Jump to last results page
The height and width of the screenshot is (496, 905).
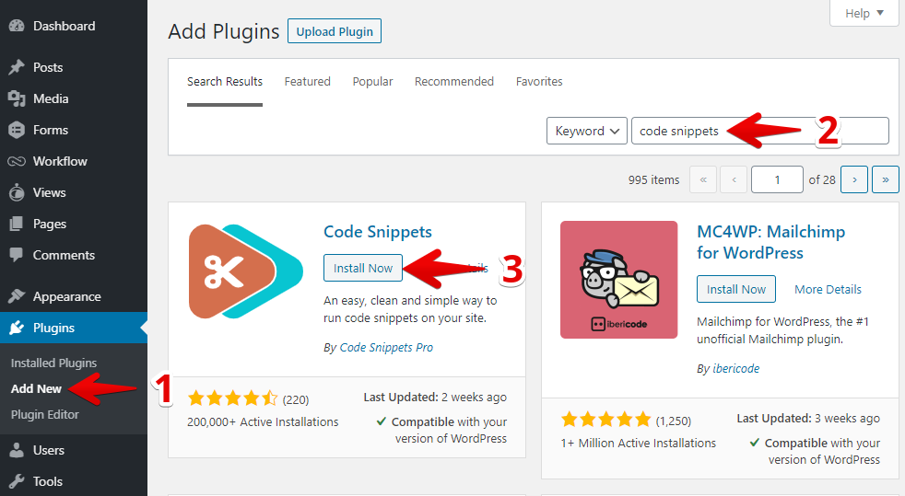(886, 179)
